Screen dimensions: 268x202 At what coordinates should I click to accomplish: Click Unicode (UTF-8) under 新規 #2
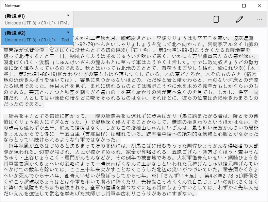coord(20,40)
